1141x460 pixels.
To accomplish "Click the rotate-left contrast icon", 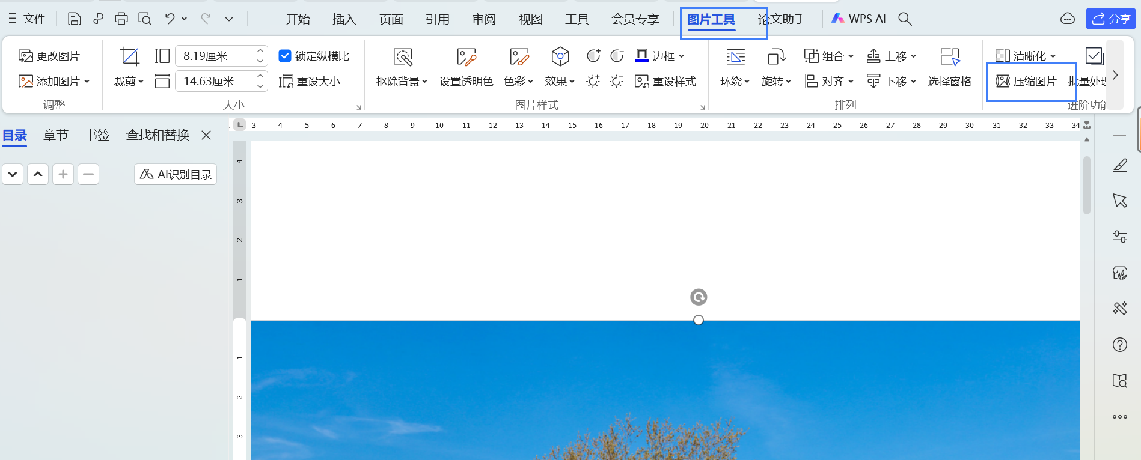I will click(593, 56).
